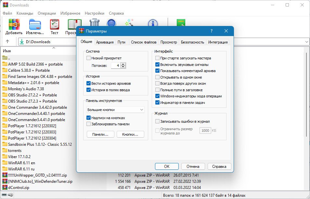Expand the D:\Downloads address bar dropdown

point(306,42)
